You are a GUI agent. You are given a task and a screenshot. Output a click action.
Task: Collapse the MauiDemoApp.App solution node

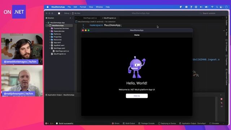pyautogui.click(x=47, y=23)
